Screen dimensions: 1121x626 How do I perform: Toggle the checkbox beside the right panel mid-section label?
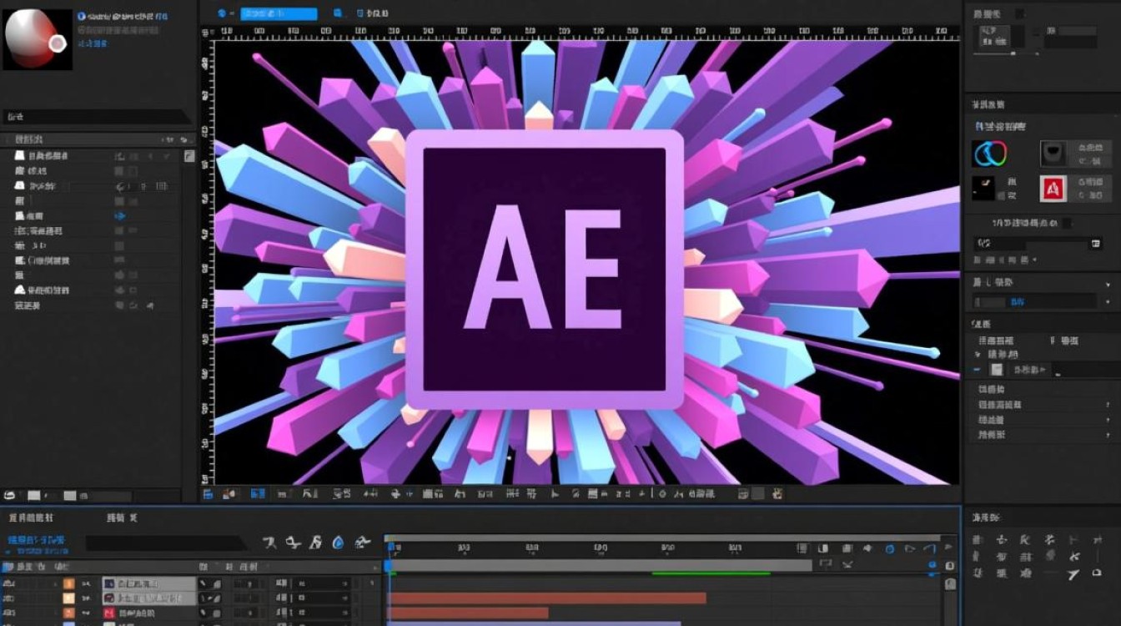click(1065, 223)
